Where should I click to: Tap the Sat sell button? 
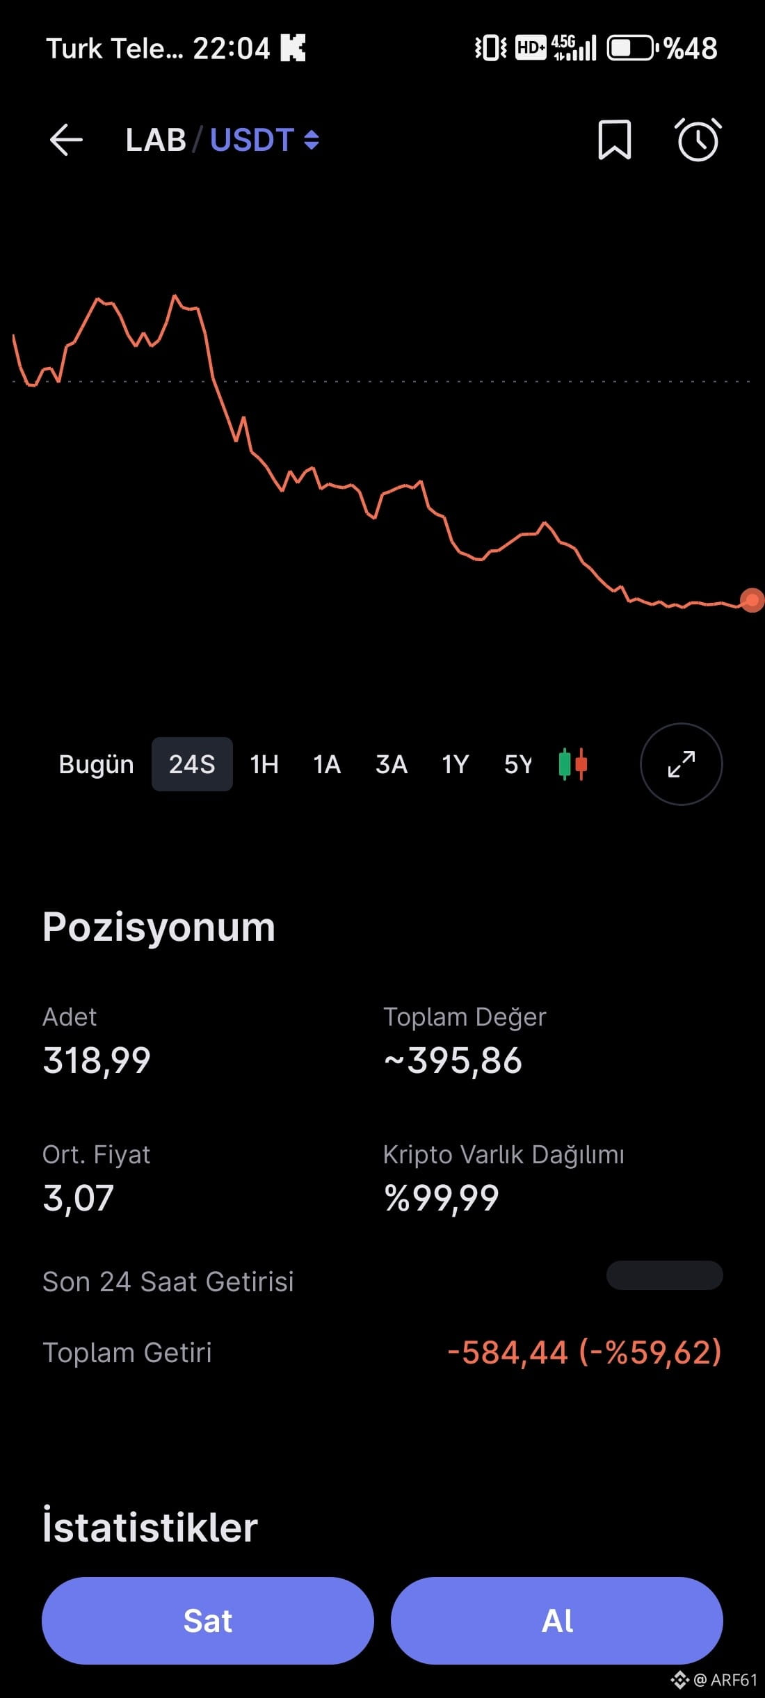point(208,1621)
